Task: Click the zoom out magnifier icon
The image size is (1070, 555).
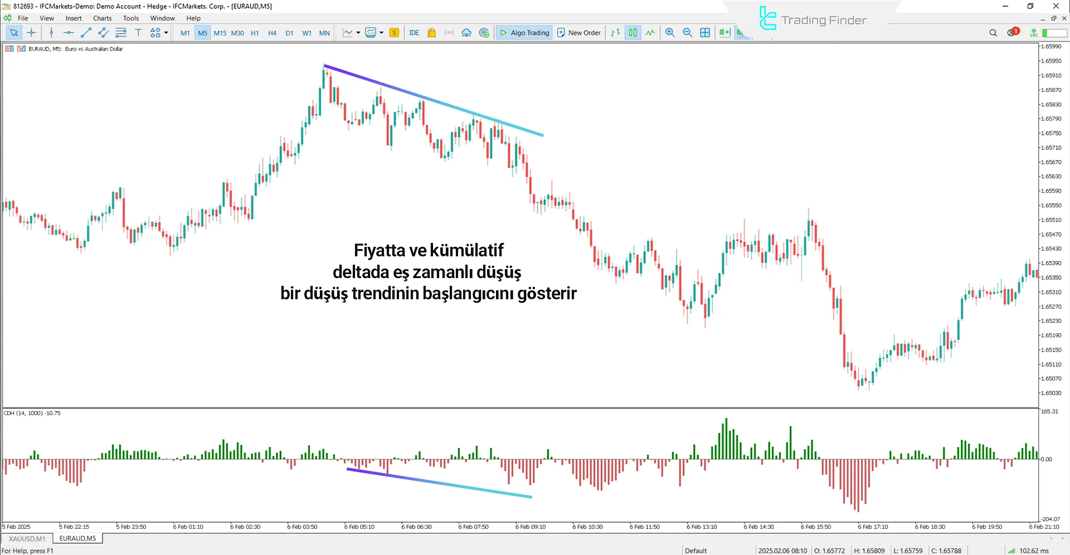Action: point(687,33)
